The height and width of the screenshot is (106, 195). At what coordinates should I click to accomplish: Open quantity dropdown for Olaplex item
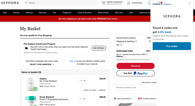click(x=82, y=81)
